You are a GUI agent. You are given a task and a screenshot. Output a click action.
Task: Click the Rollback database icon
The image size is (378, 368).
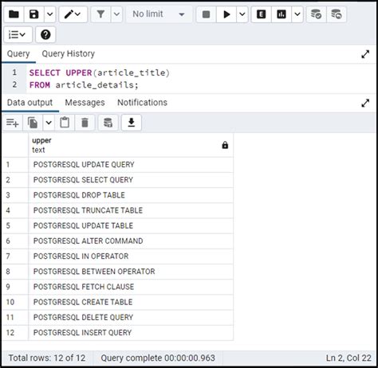click(337, 14)
